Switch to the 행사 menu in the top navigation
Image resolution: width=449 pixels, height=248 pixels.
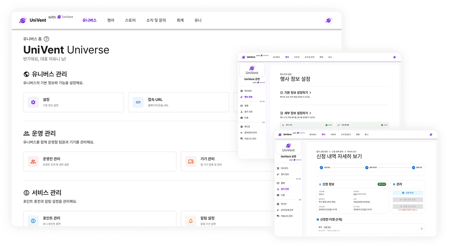[x=111, y=20]
